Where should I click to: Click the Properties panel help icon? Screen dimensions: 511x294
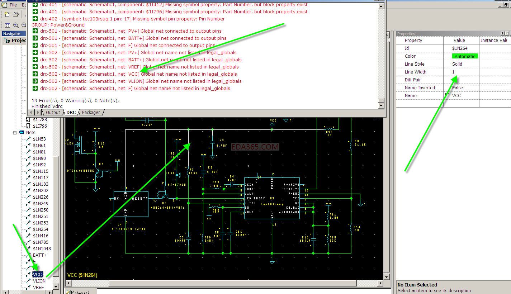(x=502, y=33)
